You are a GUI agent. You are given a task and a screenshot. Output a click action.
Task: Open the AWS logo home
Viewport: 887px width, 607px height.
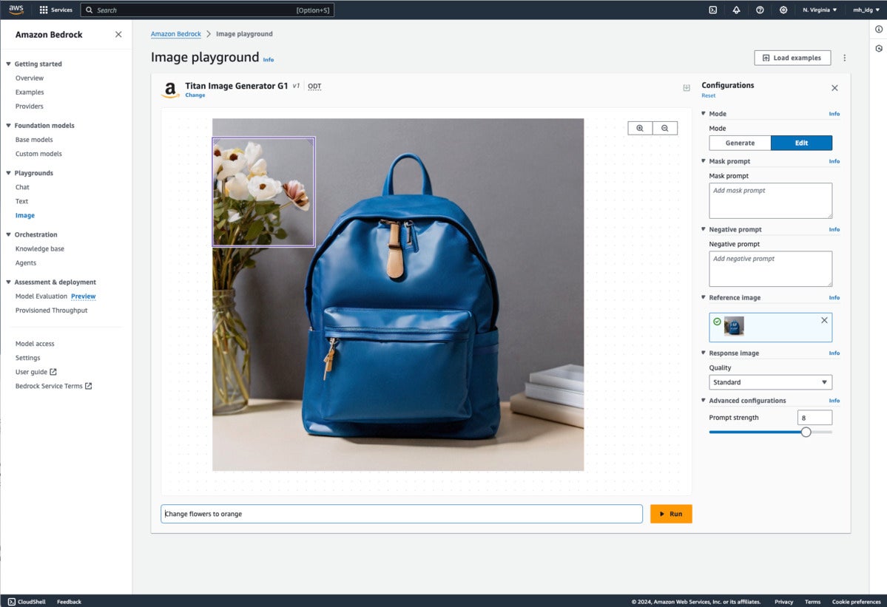[16, 10]
